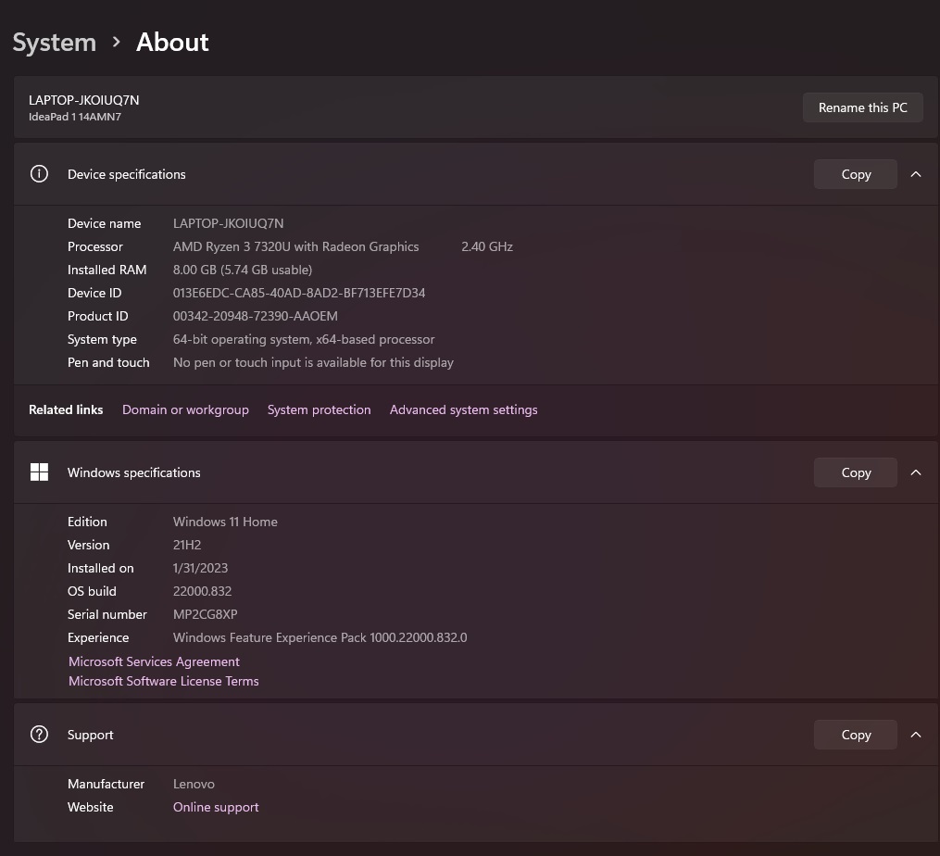Collapse the Windows specifications section
This screenshot has height=856, width=940.
click(x=915, y=472)
